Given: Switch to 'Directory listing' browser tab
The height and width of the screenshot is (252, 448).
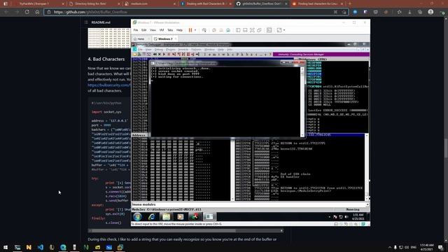Looking at the screenshot, I should [95, 3].
